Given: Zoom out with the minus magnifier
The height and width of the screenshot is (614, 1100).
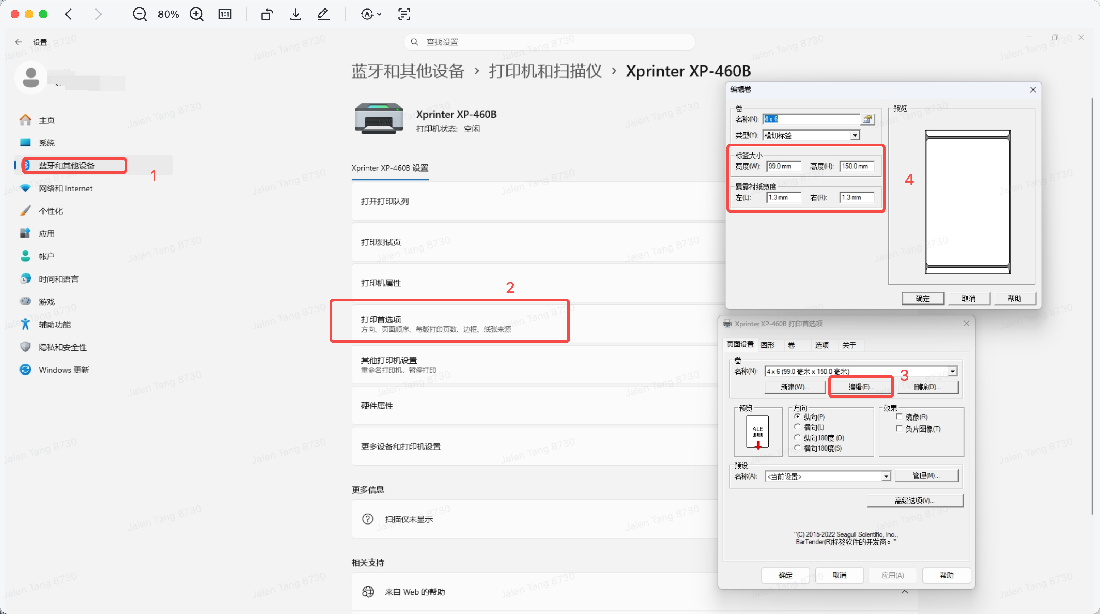Looking at the screenshot, I should point(140,14).
